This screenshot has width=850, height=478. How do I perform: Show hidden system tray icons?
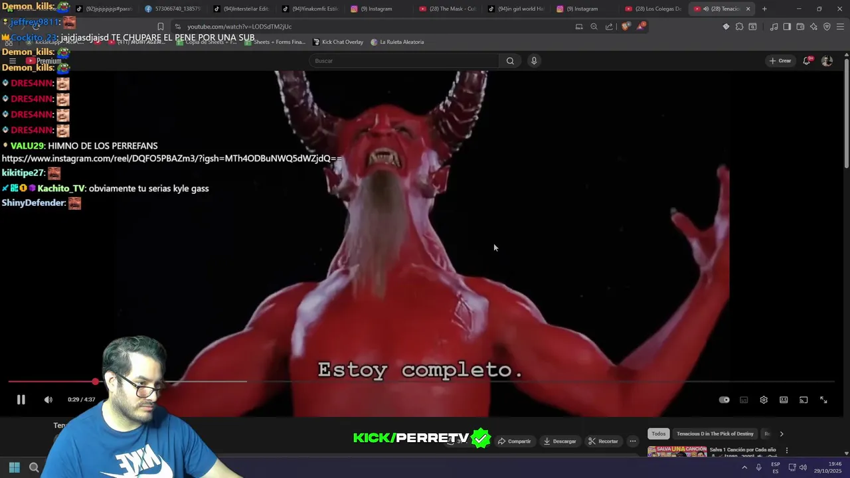(744, 467)
